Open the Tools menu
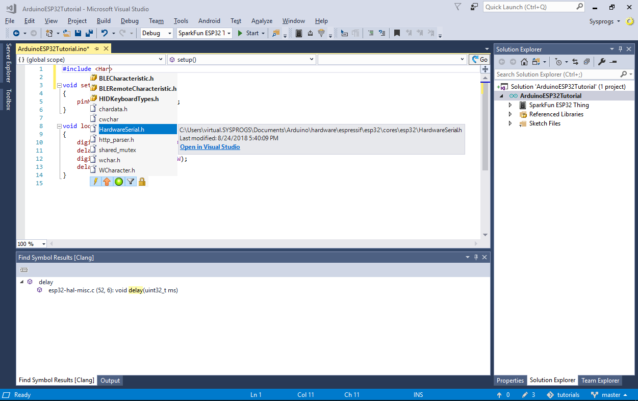This screenshot has width=638, height=401. tap(181, 21)
